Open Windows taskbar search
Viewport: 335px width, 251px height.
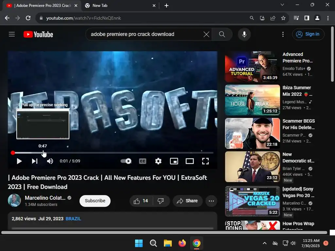(153, 243)
